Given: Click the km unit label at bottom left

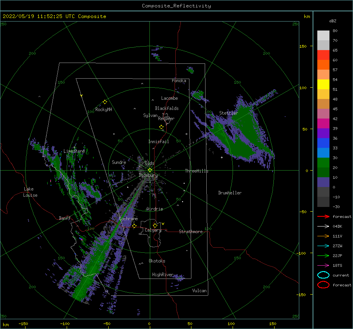Looking at the screenshot, I should [x=5, y=325].
